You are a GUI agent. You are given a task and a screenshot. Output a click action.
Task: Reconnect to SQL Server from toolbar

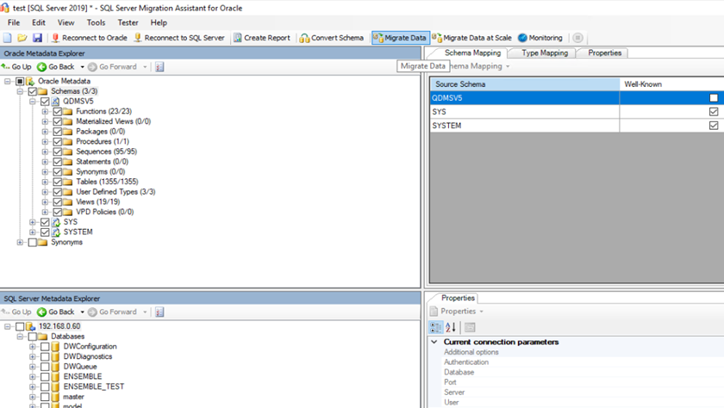pyautogui.click(x=179, y=38)
